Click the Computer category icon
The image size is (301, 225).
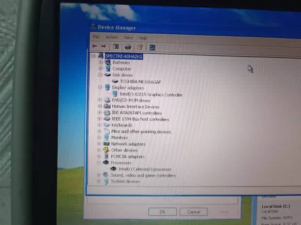pyautogui.click(x=108, y=68)
